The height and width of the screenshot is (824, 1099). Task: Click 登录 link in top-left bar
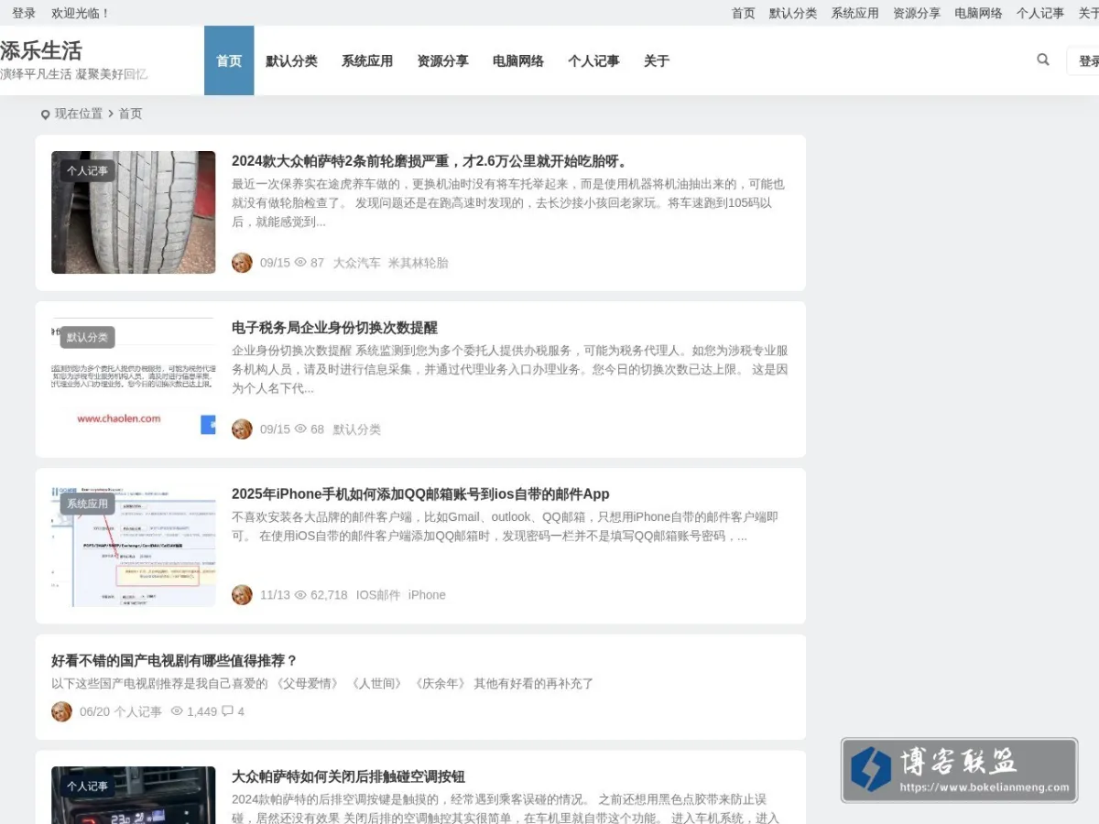[x=24, y=13]
